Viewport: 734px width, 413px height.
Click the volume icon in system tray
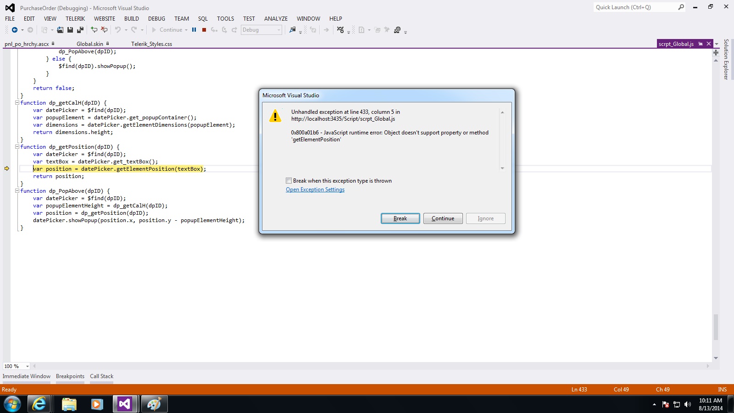(x=687, y=404)
